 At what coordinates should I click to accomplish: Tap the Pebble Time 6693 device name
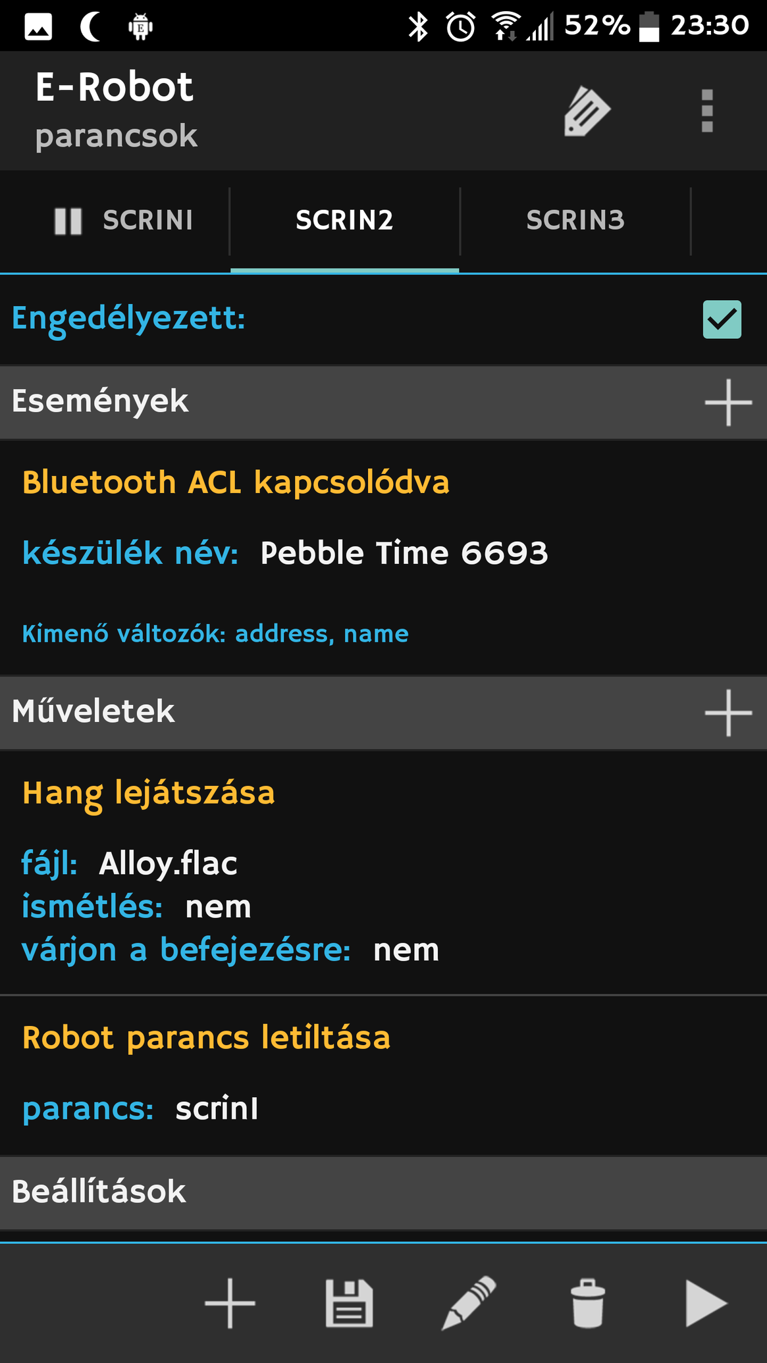[404, 553]
